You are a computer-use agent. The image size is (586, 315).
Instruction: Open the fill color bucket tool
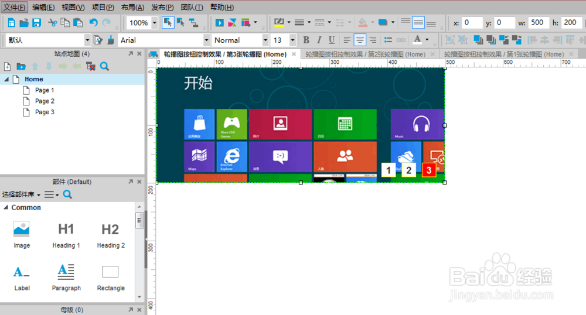pos(363,23)
